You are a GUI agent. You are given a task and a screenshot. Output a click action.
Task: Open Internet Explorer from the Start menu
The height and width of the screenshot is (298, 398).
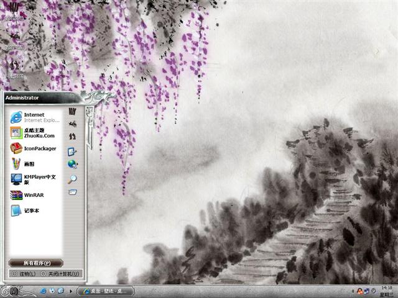point(35,117)
